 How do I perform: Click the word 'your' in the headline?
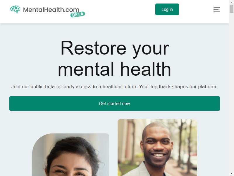(x=151, y=49)
